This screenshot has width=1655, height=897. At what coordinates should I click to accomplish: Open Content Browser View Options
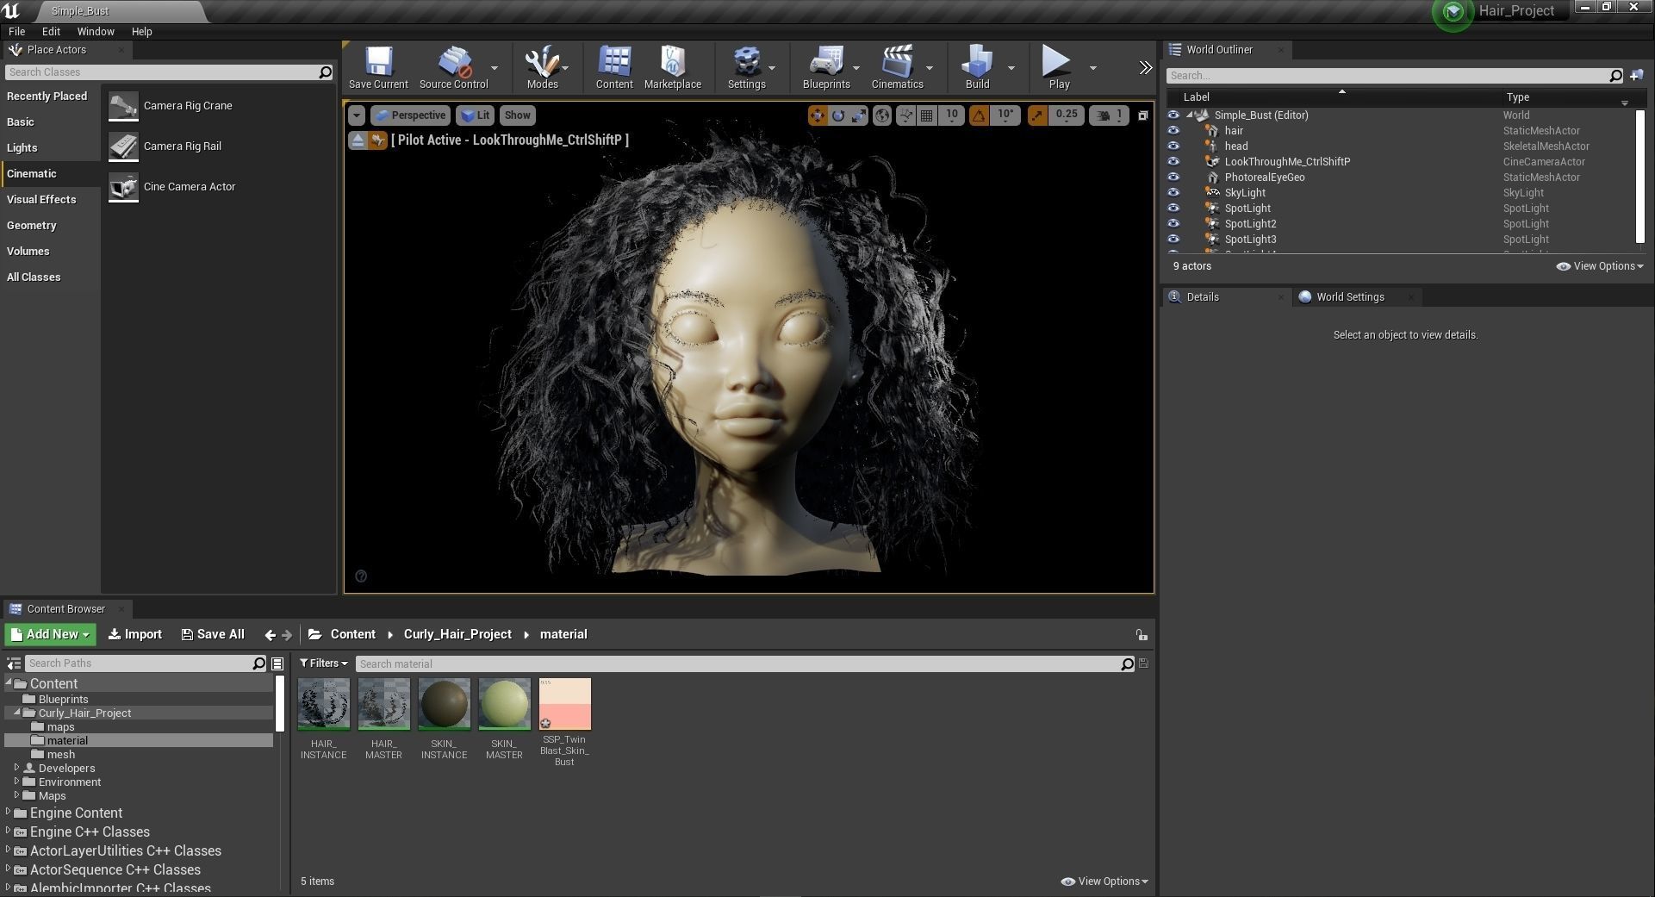1104,881
